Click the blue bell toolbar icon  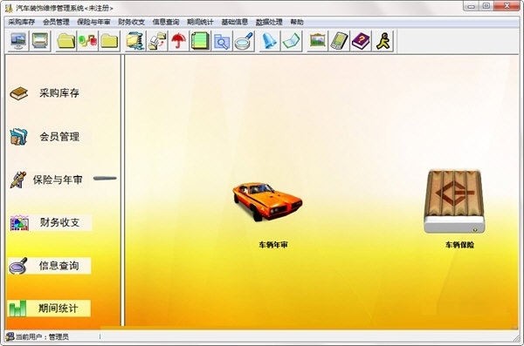click(269, 41)
